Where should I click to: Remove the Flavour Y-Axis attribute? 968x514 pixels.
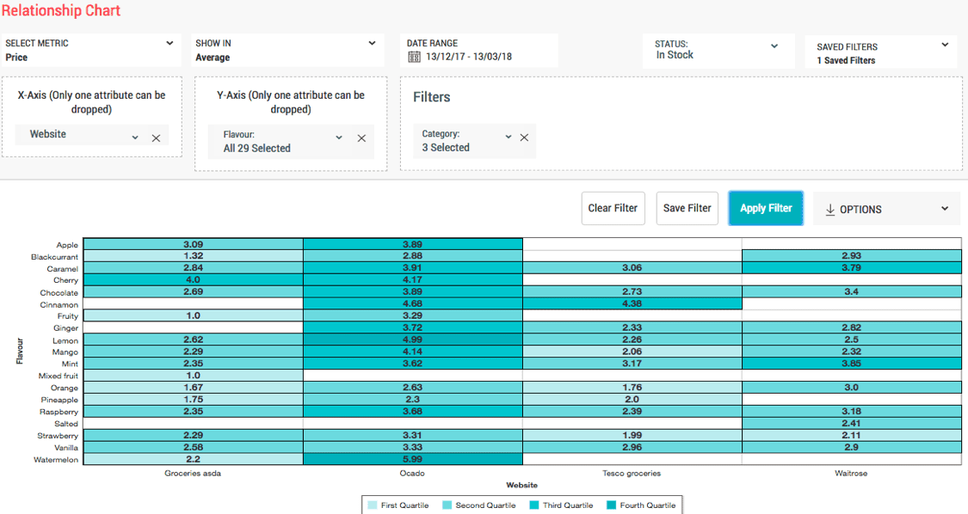(x=361, y=138)
